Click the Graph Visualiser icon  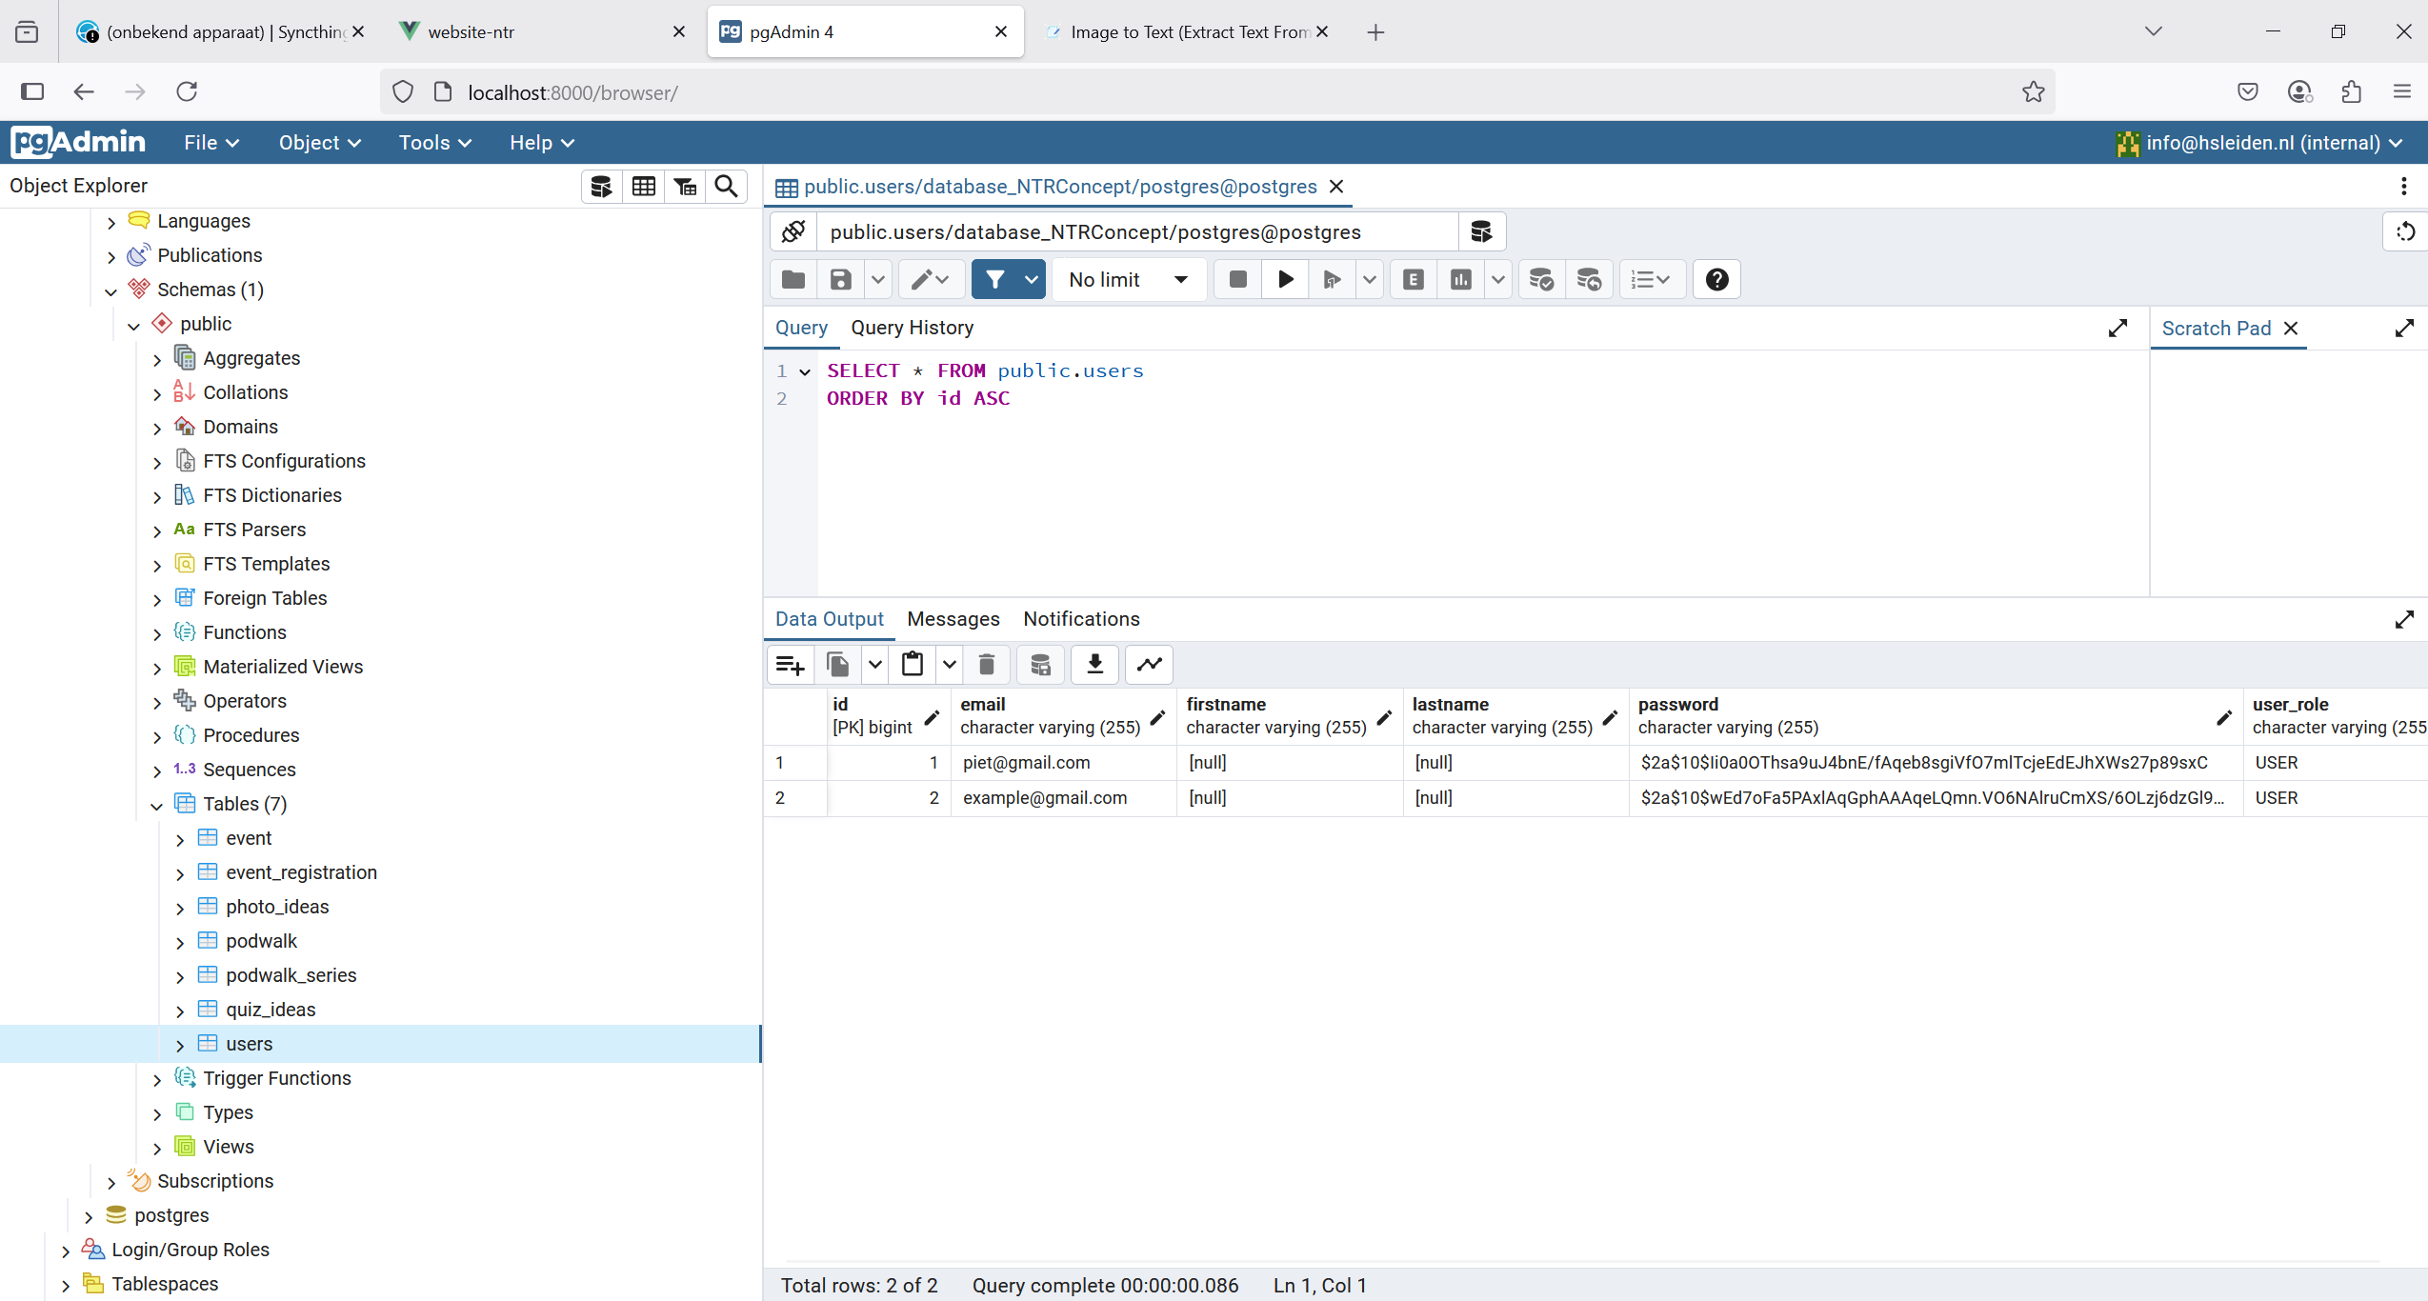click(x=1149, y=664)
